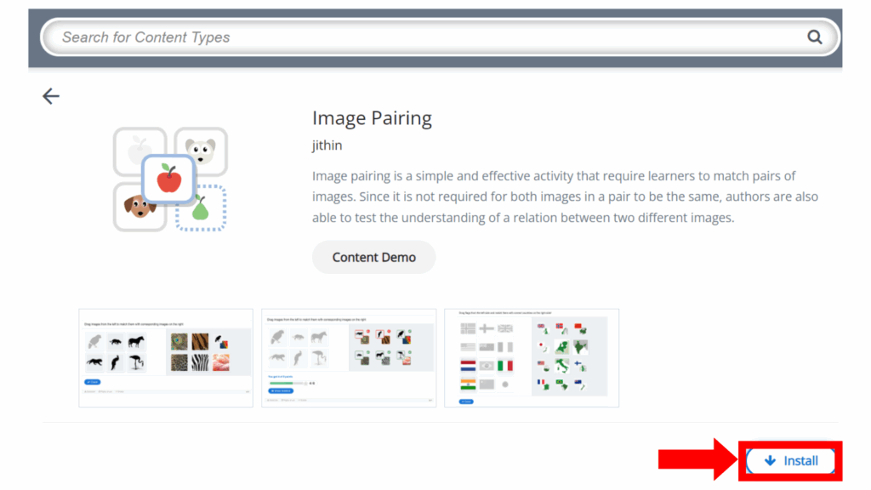Image resolution: width=871 pixels, height=490 pixels.
Task: Click the white dog face tile
Action: 202,151
